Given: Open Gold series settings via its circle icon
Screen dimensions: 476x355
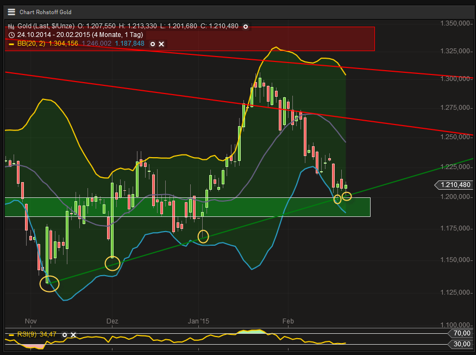Looking at the screenshot, I should point(246,26).
